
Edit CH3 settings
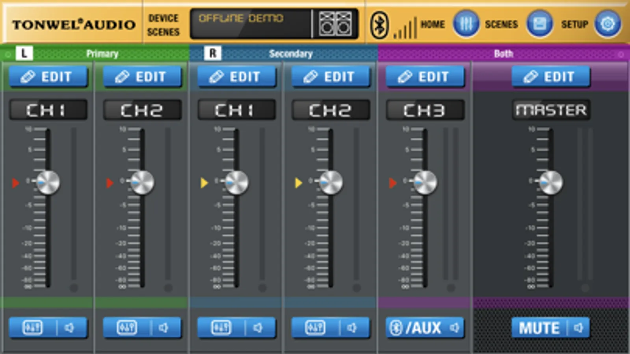pos(425,77)
